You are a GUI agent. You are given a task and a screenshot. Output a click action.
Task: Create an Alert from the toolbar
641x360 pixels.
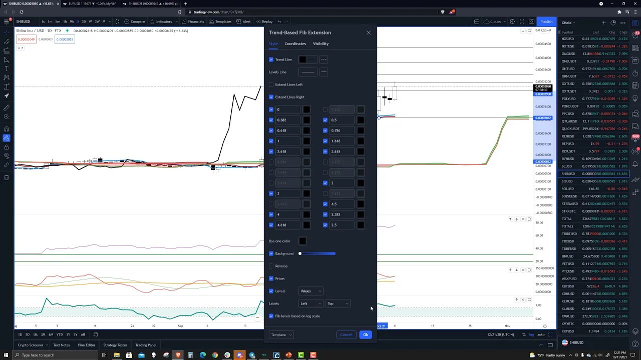pyautogui.click(x=243, y=21)
